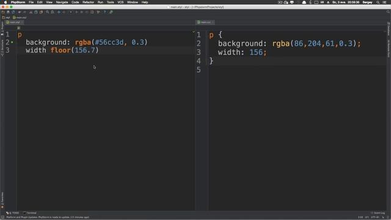The width and height of the screenshot is (391, 220).
Task: Click the Synchronize refresh toolbar icon
Action: (13, 12)
